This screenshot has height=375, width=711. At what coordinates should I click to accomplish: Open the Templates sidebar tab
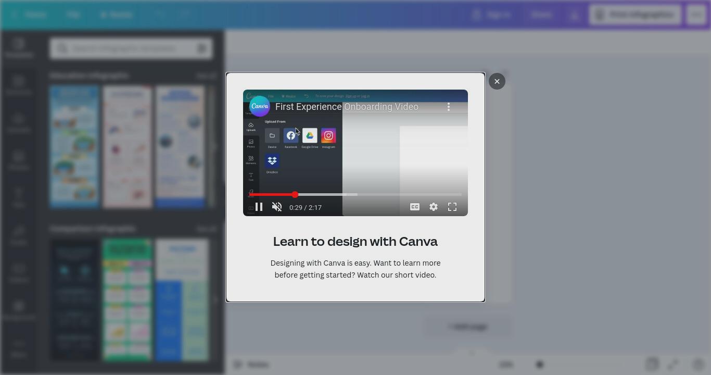coord(19,48)
